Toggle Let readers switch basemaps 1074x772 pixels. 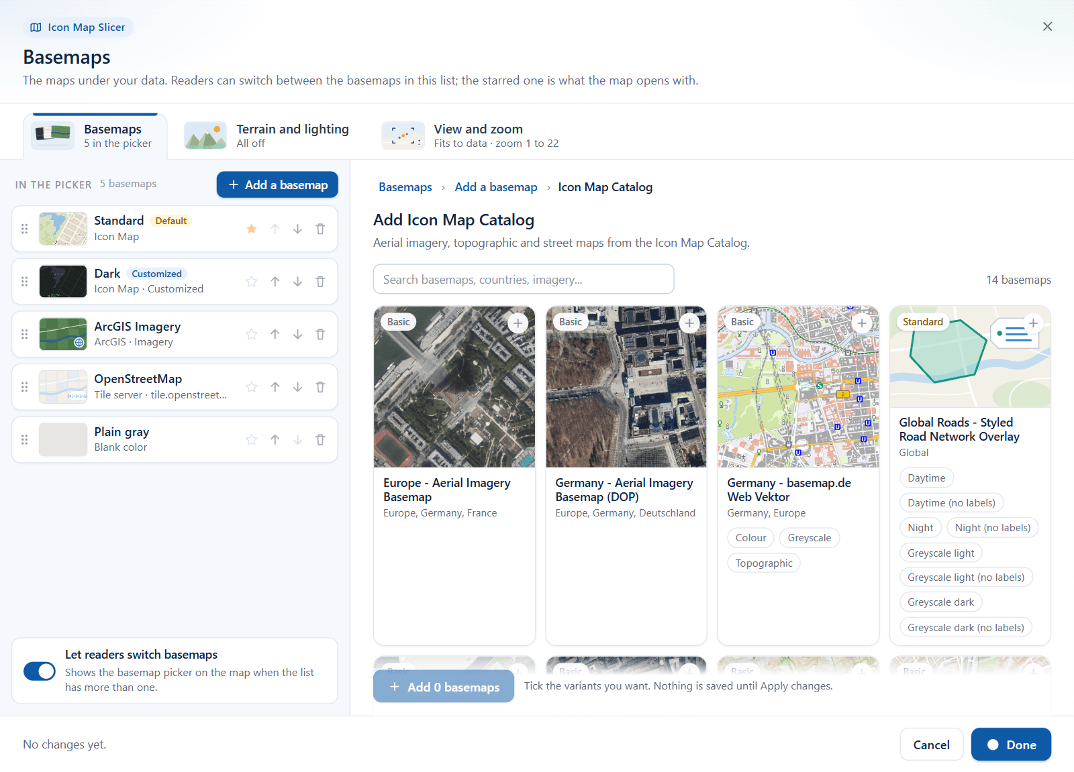point(40,671)
